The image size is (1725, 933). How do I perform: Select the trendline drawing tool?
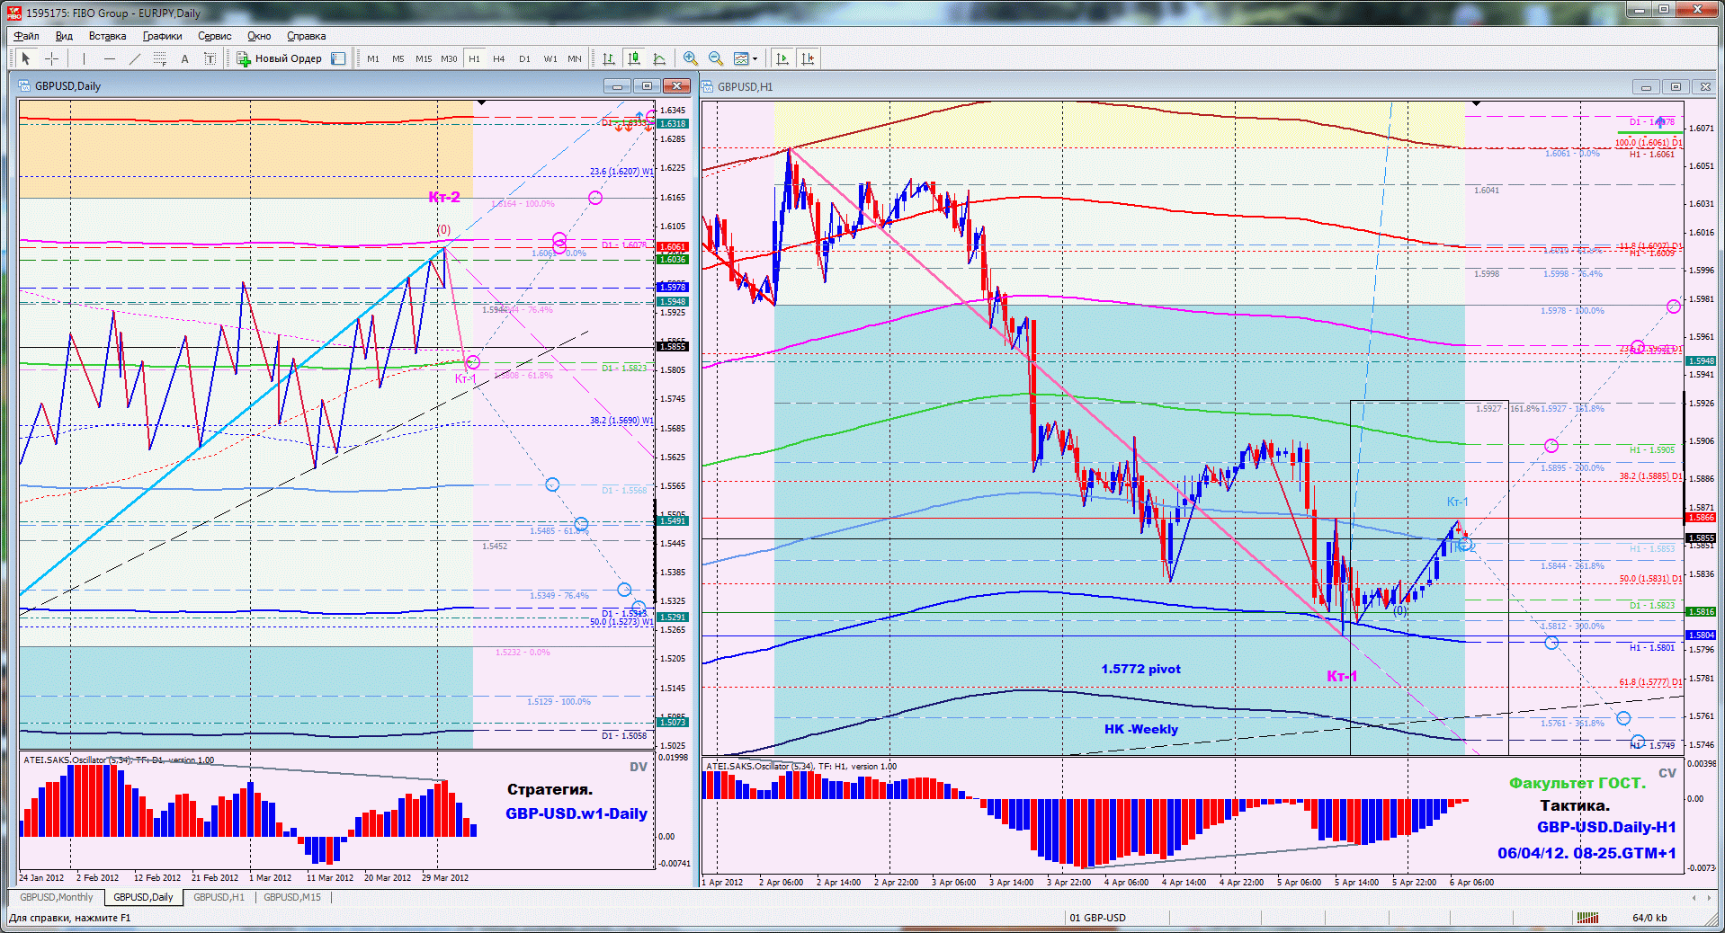click(135, 58)
